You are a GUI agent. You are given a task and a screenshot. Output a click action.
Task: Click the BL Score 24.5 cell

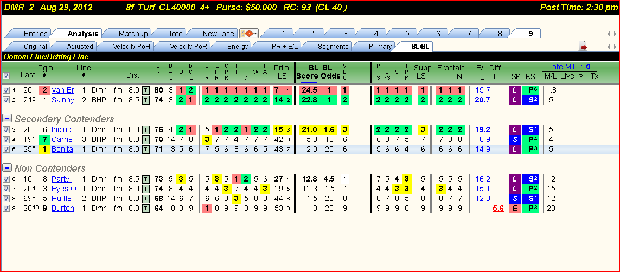(x=309, y=90)
